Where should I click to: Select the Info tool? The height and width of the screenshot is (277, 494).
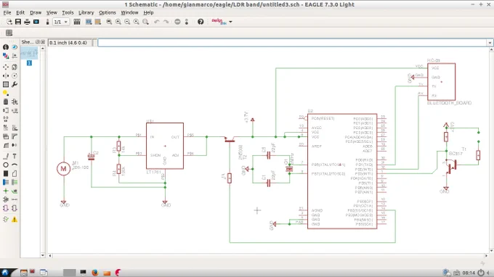[x=6, y=47]
